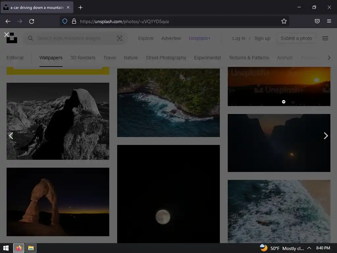Select the Street Photography tab
The image size is (337, 253).
coord(166,58)
